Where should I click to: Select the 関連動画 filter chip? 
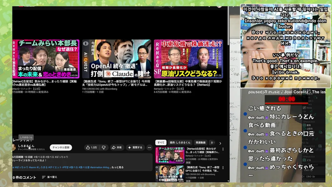point(201,143)
